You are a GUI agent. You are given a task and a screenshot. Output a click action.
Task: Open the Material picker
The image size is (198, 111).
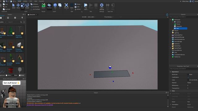coord(66,6)
